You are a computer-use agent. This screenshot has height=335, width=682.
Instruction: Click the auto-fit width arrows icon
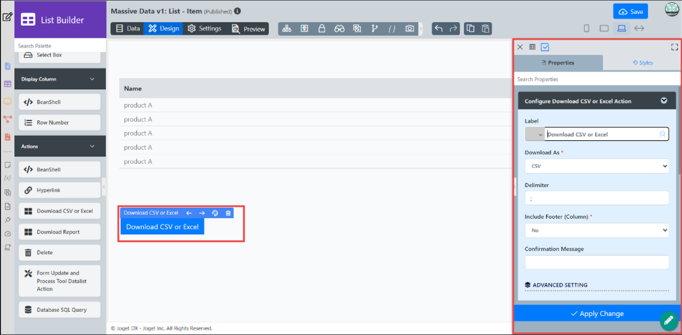click(x=639, y=29)
